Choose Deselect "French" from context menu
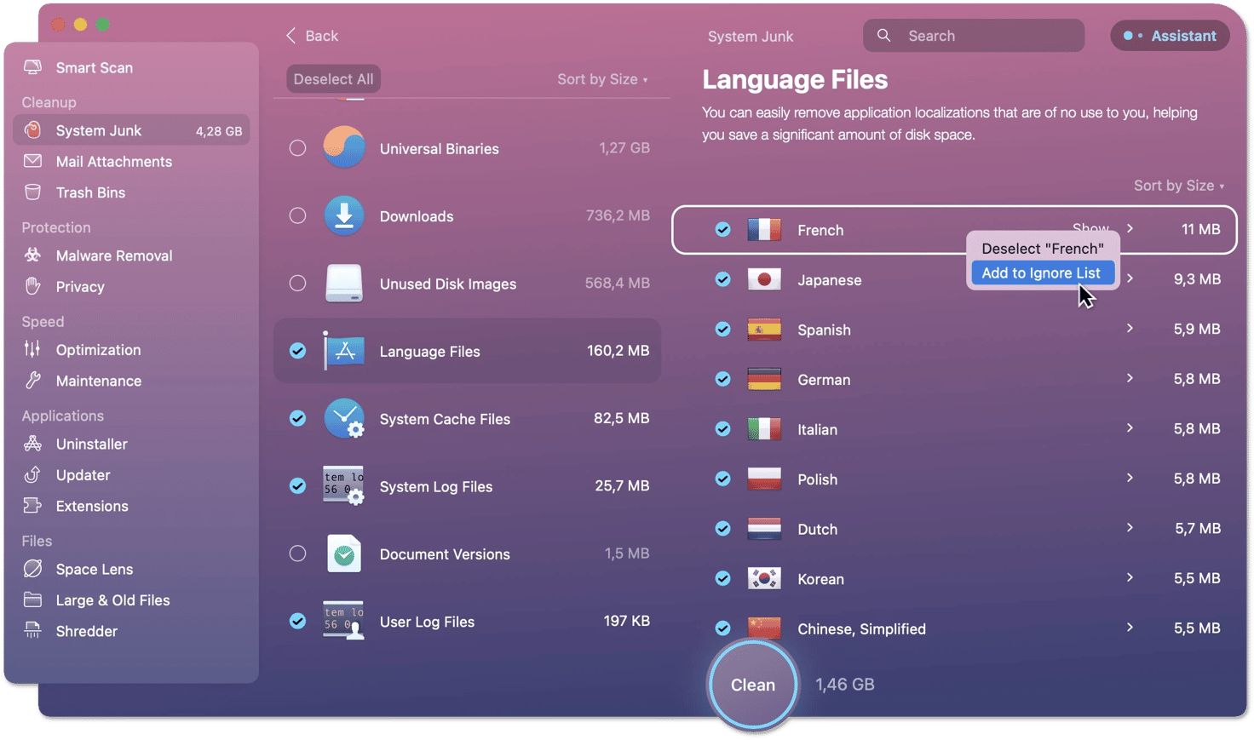 pos(1042,249)
